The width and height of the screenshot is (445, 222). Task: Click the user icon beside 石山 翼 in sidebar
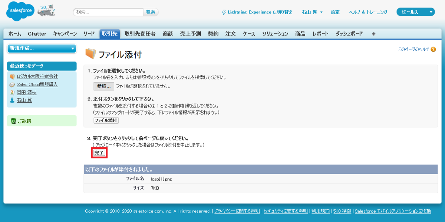(12, 100)
